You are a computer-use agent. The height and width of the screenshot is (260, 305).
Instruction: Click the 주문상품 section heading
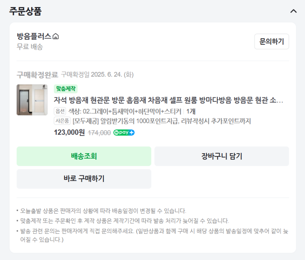[x=25, y=11]
